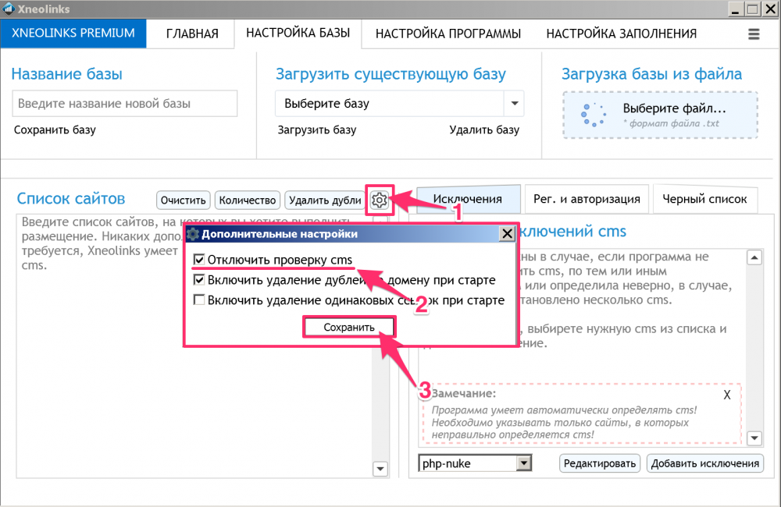The width and height of the screenshot is (781, 507).
Task: Click the Xneolinks app icon in title bar
Action: click(9, 9)
